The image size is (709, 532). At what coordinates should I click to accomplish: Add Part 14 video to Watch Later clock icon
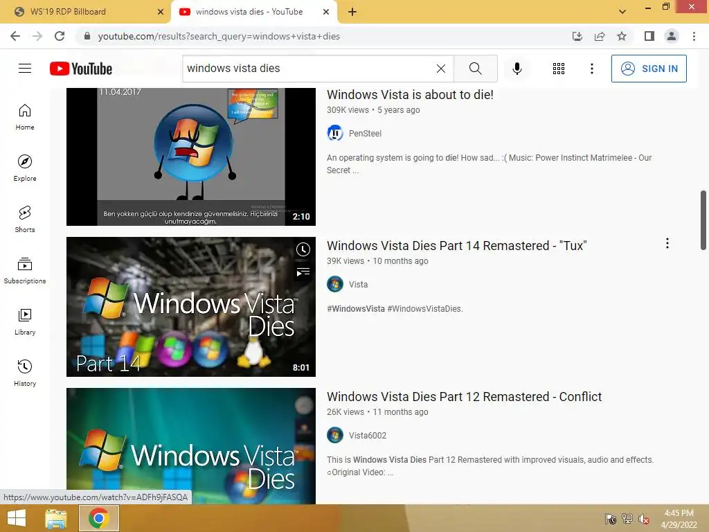click(303, 249)
